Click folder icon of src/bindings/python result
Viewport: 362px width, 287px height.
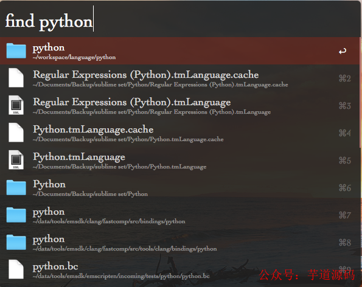(x=16, y=215)
